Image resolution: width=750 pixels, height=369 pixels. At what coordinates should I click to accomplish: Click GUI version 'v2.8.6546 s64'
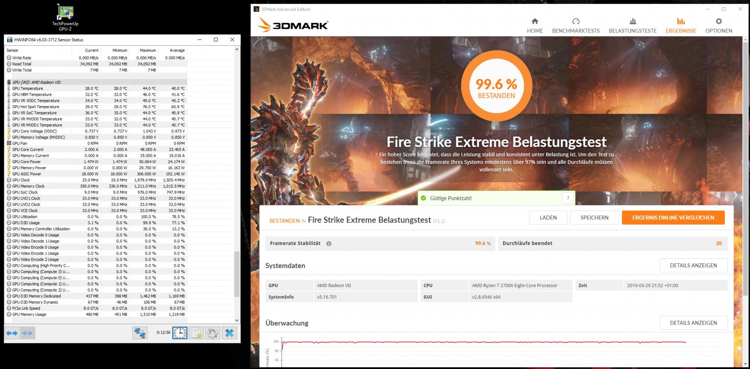click(x=486, y=297)
